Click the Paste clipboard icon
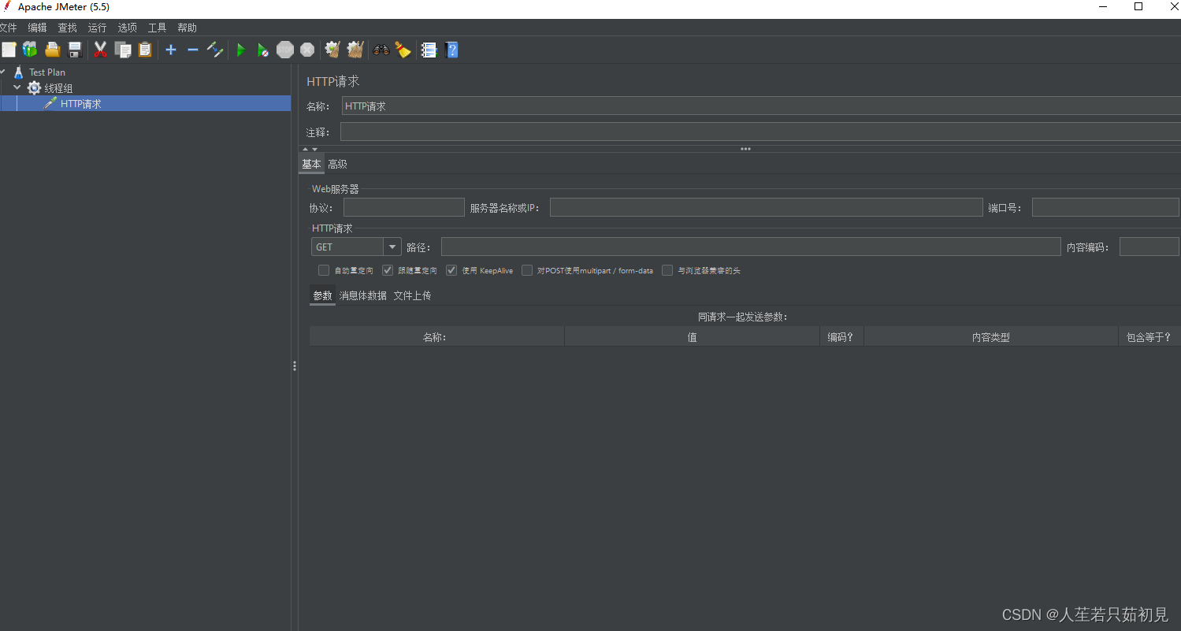Image resolution: width=1181 pixels, height=631 pixels. (x=145, y=50)
